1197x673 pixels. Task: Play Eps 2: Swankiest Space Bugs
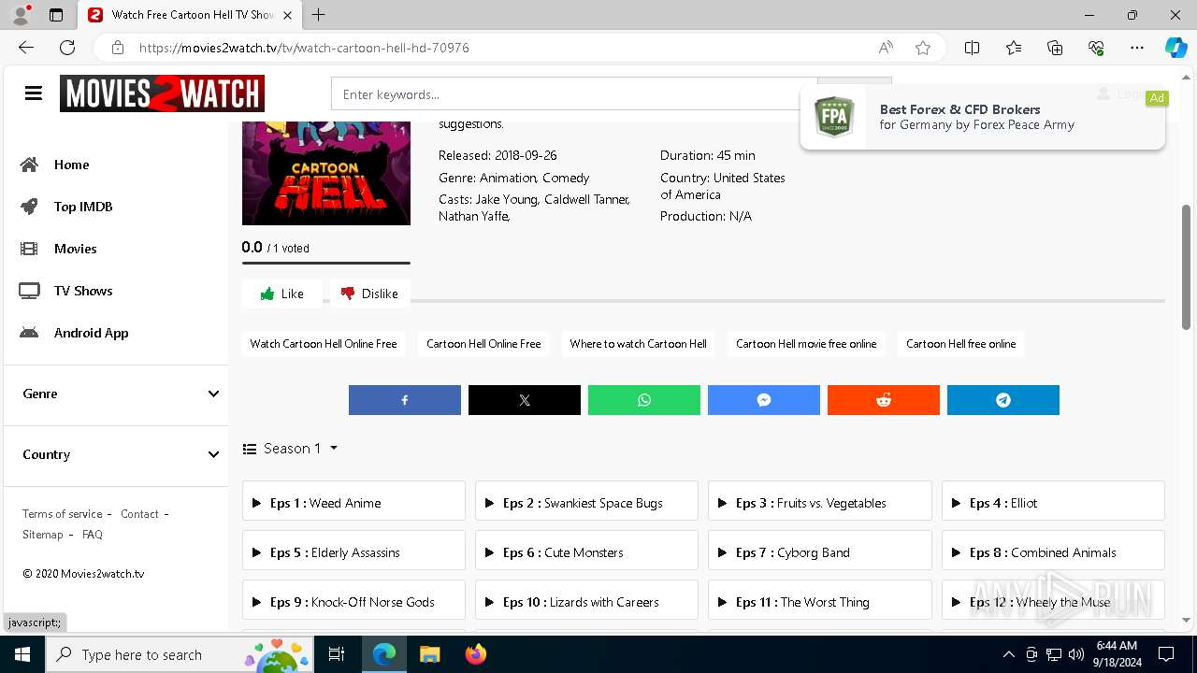coord(586,501)
